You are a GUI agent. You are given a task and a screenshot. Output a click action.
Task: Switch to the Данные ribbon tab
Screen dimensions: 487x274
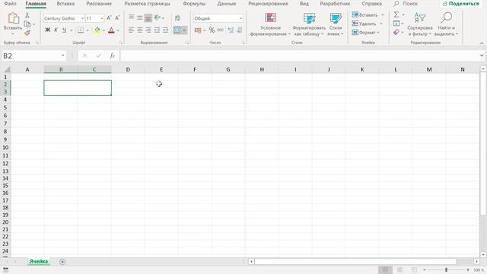(227, 4)
